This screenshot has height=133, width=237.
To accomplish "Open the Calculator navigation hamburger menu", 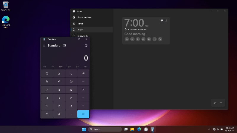I will [44, 46].
